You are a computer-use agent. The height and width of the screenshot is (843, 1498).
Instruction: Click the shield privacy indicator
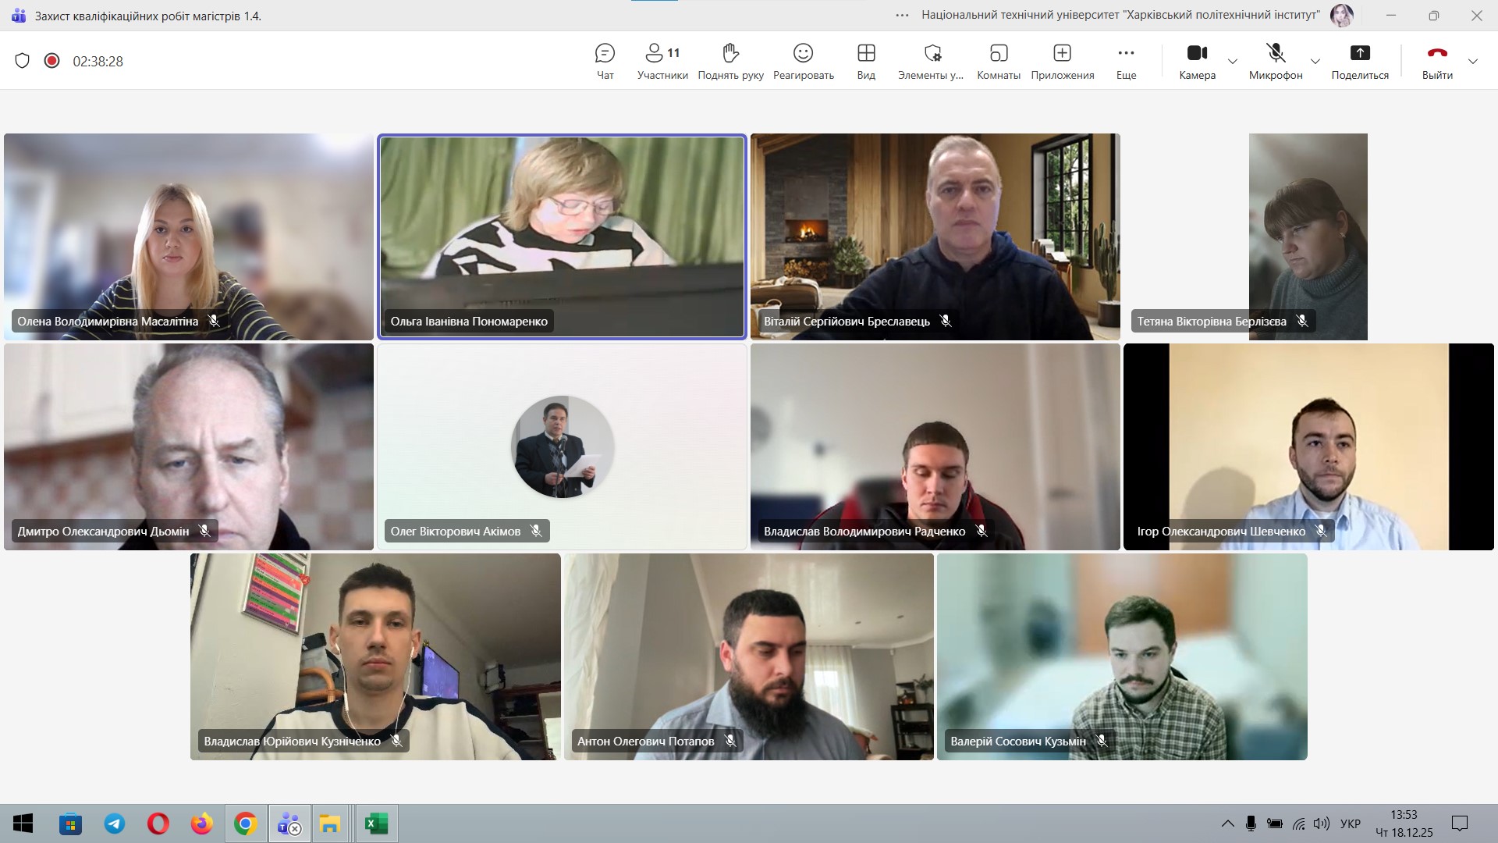pos(23,61)
